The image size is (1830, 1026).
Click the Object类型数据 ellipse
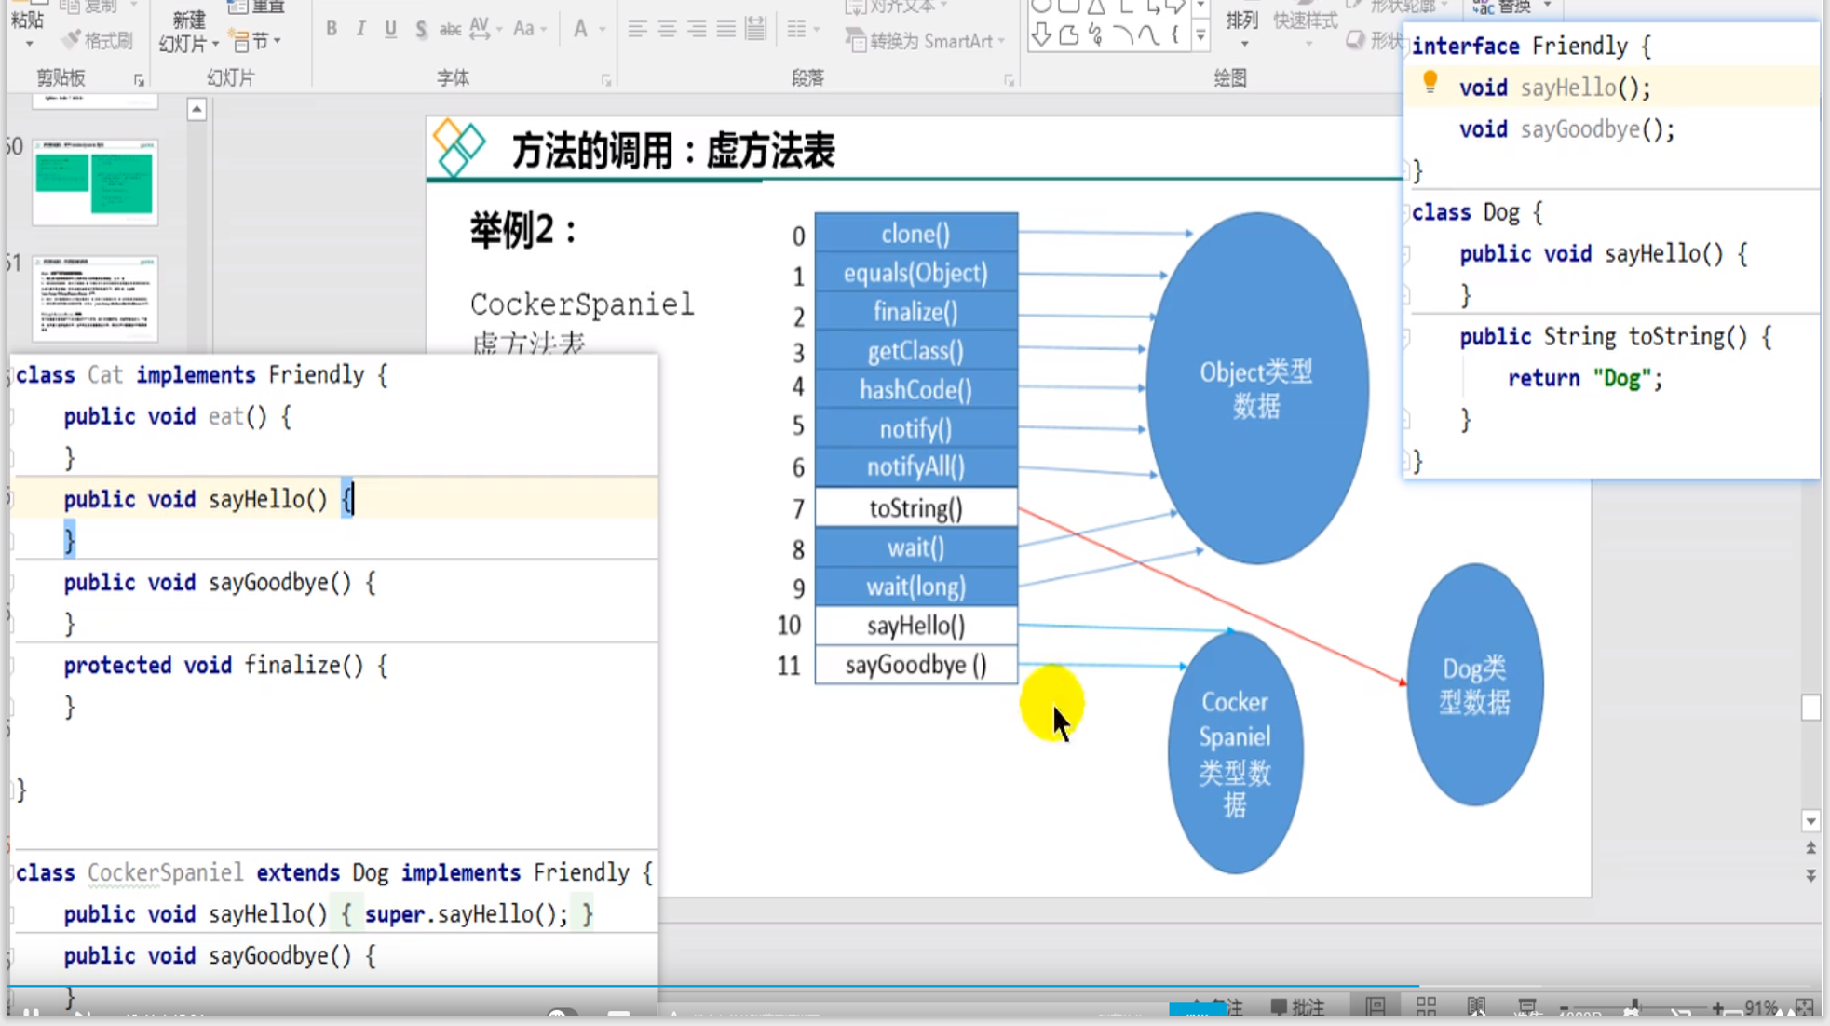coord(1257,388)
